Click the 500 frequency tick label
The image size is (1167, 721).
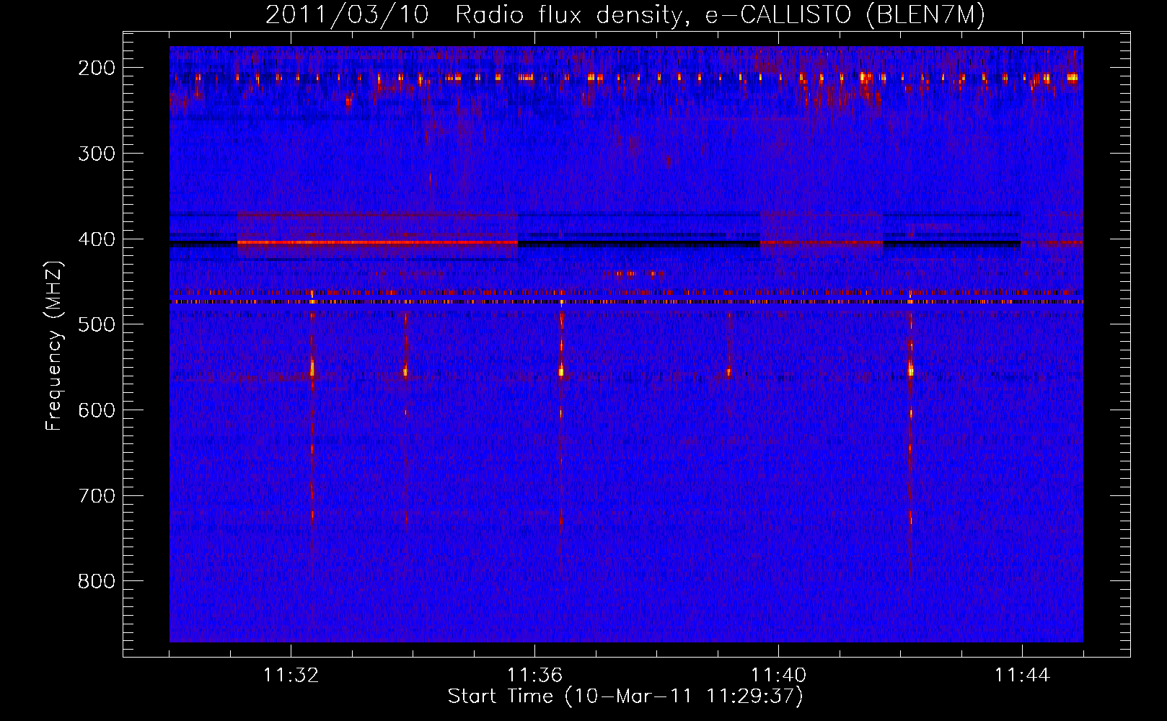coord(97,324)
